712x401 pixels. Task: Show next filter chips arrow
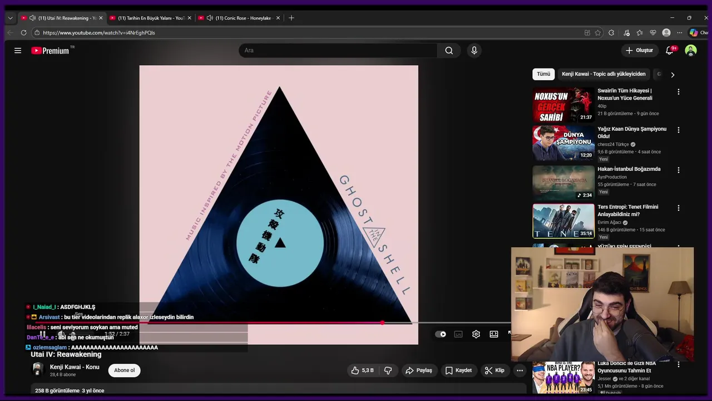tap(673, 75)
